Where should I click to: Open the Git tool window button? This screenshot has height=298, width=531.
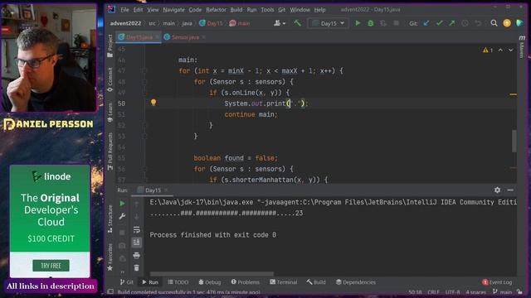click(x=127, y=282)
